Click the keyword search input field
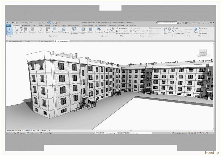Screen dimensions: 221x156 167,23
